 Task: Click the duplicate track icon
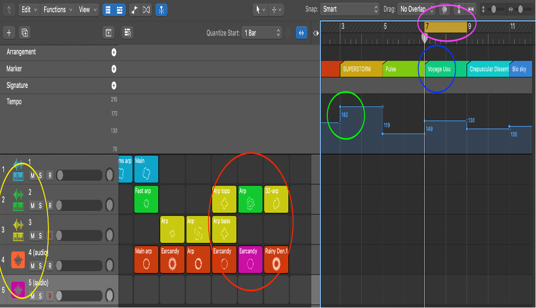25,33
